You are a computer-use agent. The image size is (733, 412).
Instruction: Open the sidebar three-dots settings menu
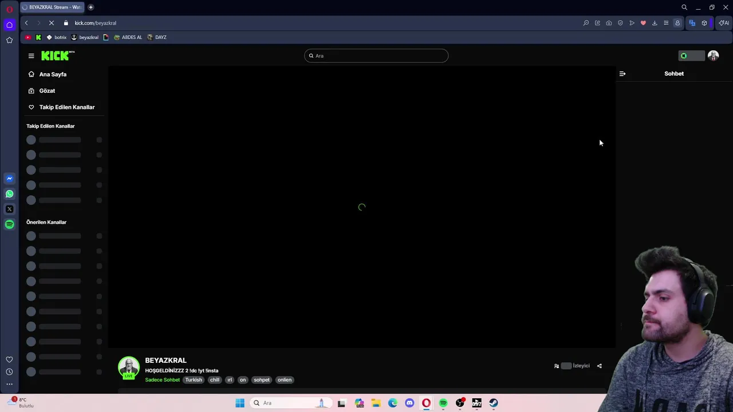point(9,384)
